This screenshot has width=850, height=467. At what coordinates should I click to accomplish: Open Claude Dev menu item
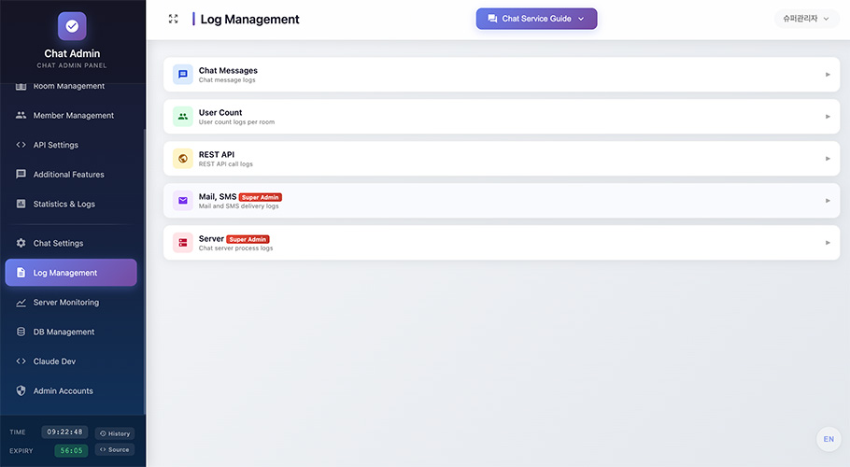pyautogui.click(x=71, y=361)
